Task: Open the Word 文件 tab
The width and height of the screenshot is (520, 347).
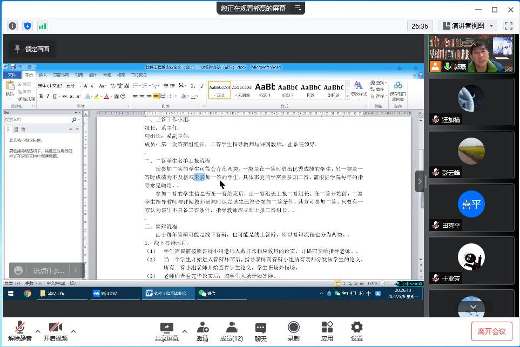Action: (11, 75)
